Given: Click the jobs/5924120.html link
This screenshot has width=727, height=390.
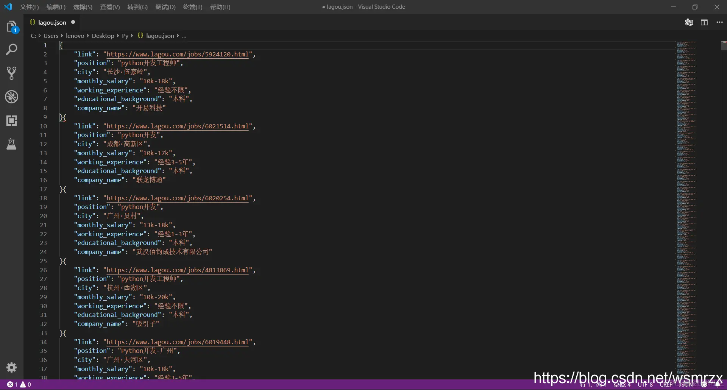Looking at the screenshot, I should [x=178, y=54].
